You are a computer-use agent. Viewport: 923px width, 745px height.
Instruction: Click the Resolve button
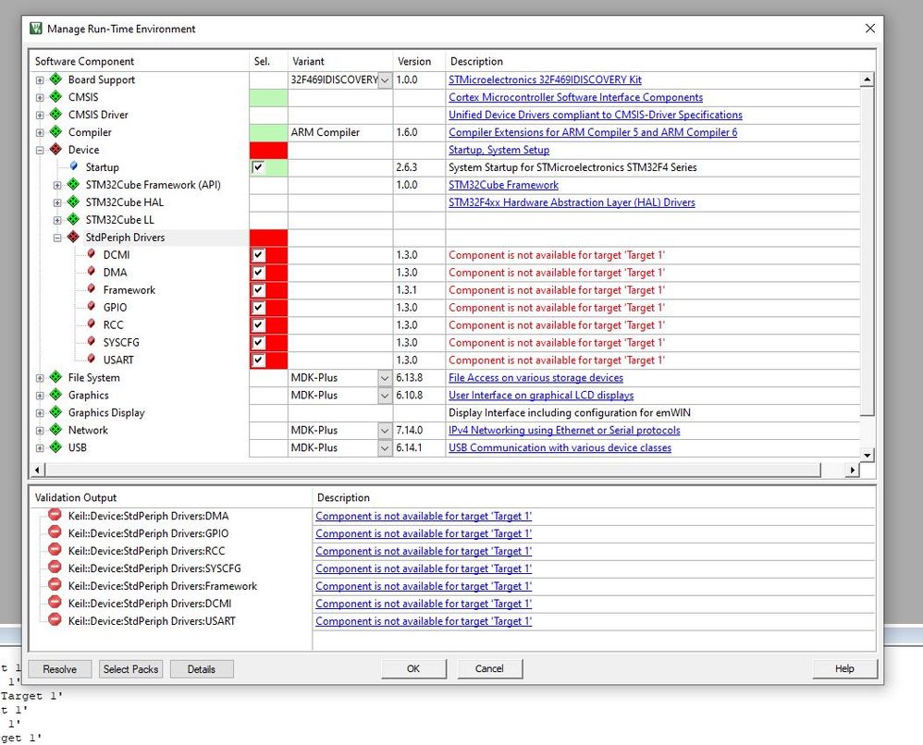(59, 669)
